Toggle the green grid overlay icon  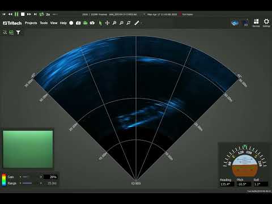click(11, 32)
